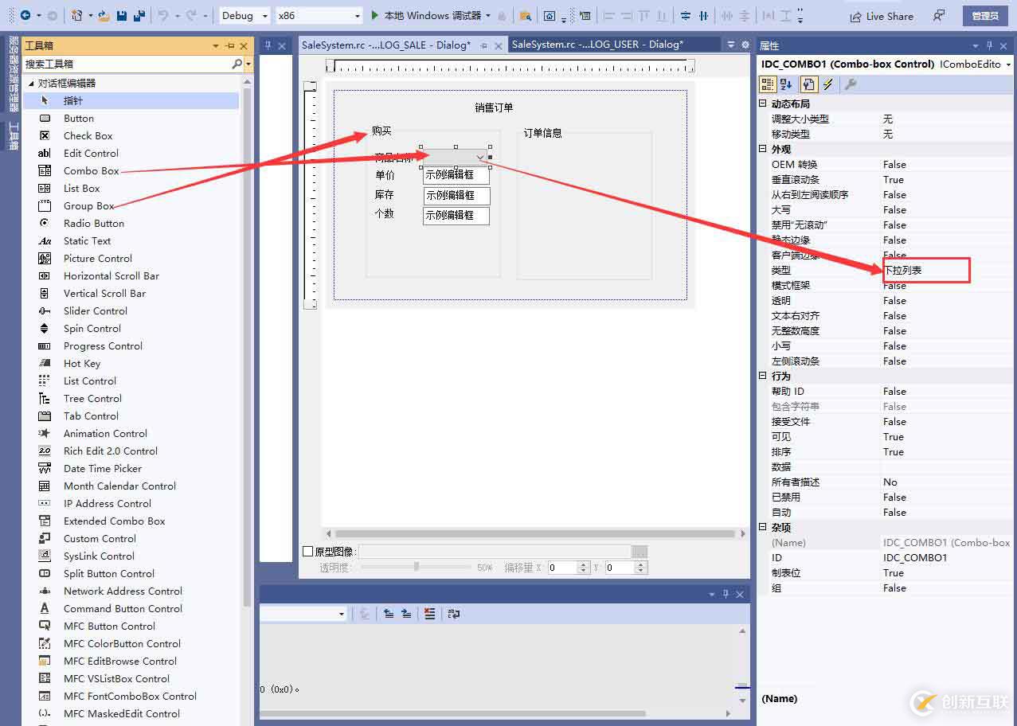Open the document tab list dropdown arrow
Image resolution: width=1017 pixels, height=726 pixels.
click(730, 45)
